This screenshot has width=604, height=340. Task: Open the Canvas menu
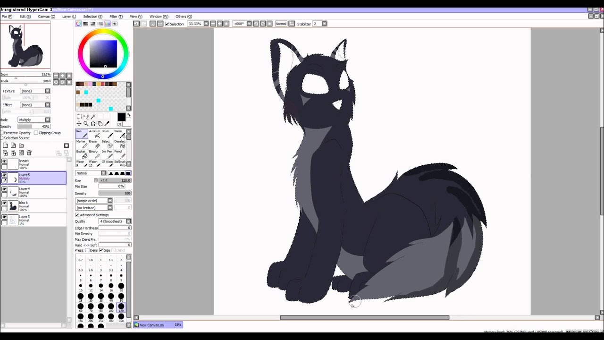(46, 17)
